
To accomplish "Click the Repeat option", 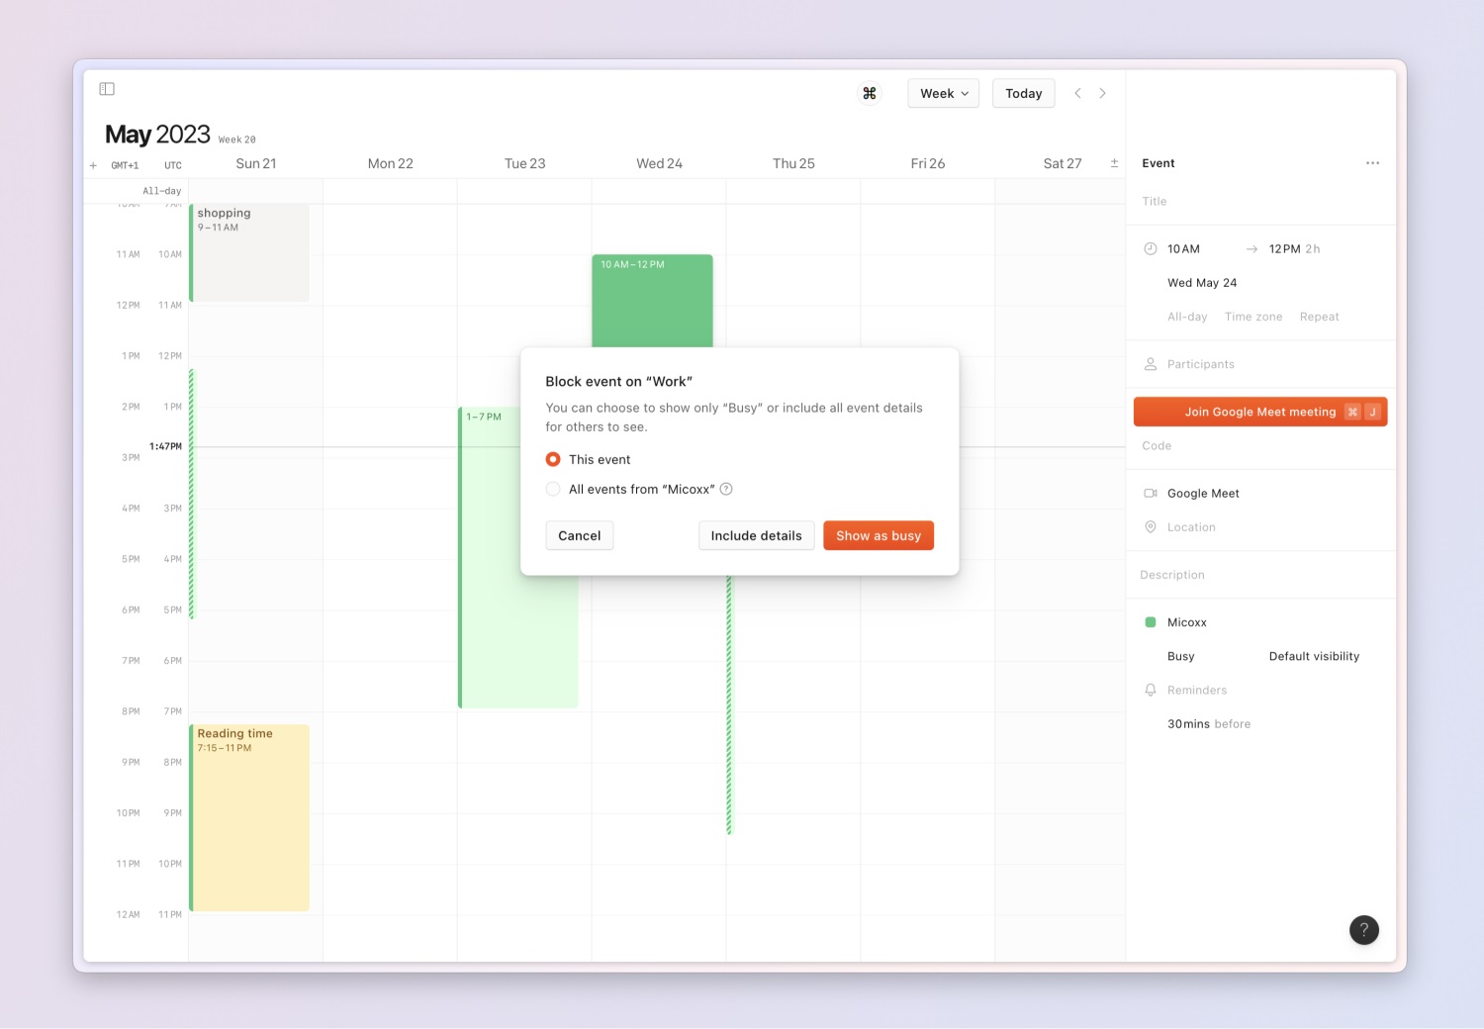I will pos(1319,317).
